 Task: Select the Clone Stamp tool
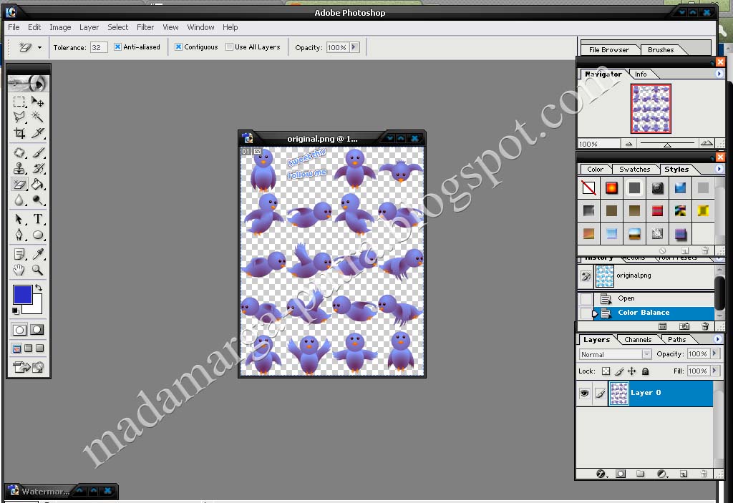(x=19, y=168)
